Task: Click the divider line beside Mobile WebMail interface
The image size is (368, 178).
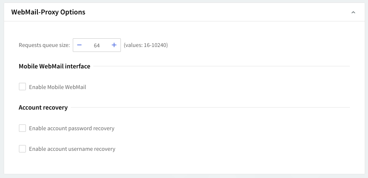Action: coord(220,66)
